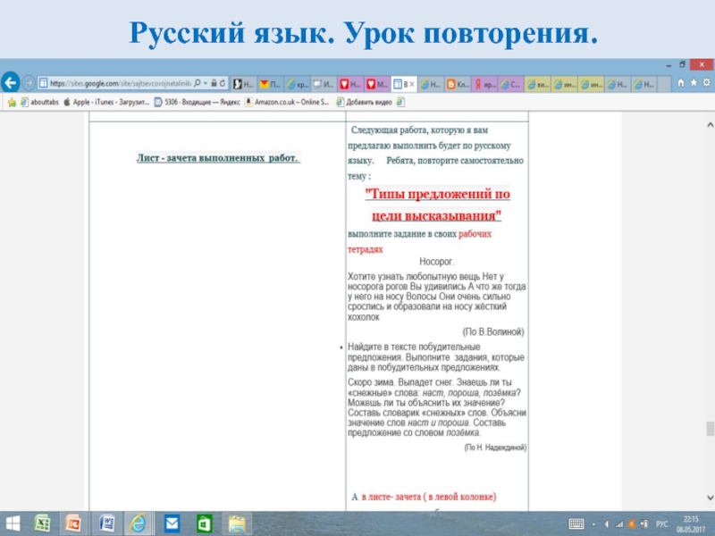Launch Mail app from the taskbar

click(172, 523)
